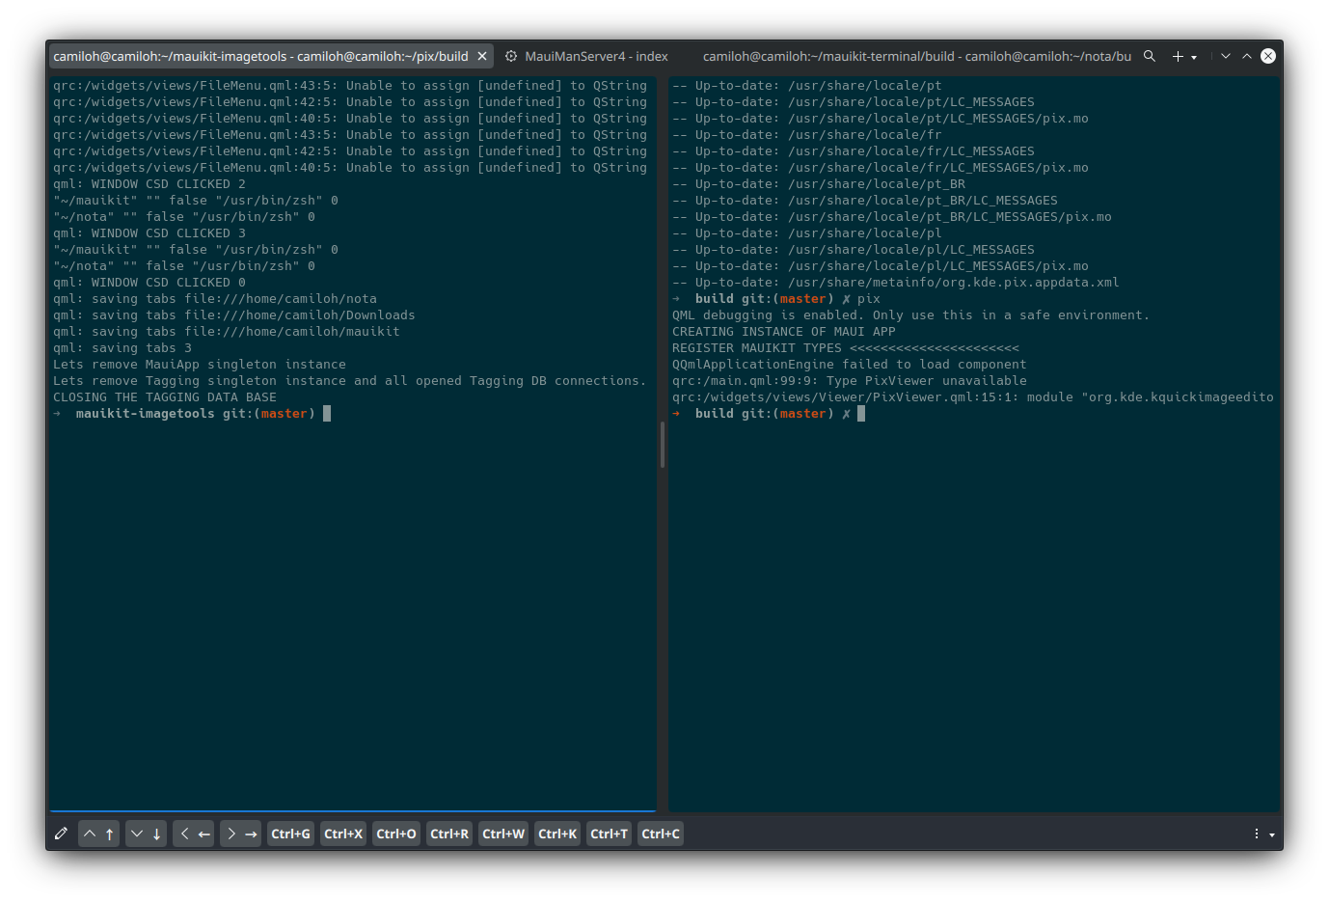Switch to the mauikit-terminal/build tab
This screenshot has width=1329, height=902.
pos(916,56)
